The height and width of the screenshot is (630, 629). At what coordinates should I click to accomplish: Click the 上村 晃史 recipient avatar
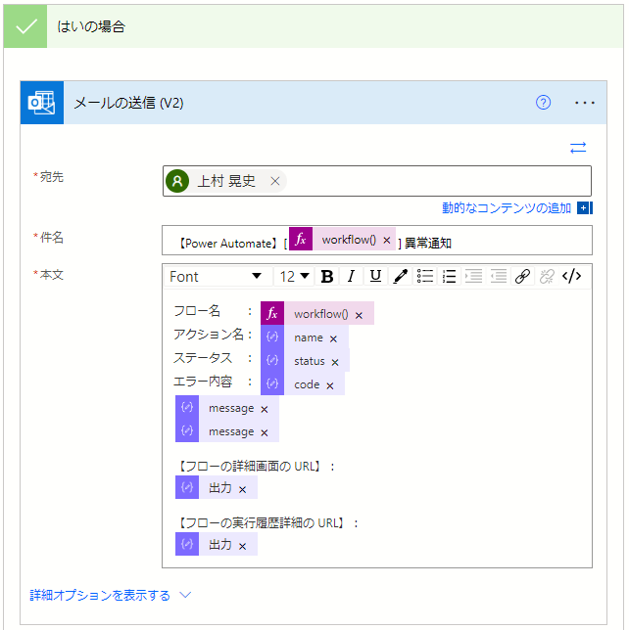tap(177, 181)
